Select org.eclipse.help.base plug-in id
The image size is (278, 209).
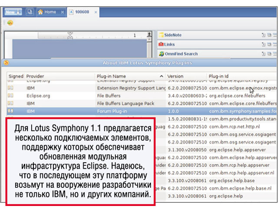coord(232,181)
